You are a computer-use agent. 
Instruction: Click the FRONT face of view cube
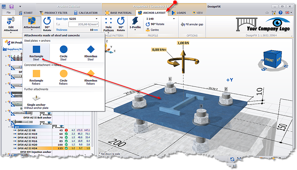click(x=269, y=60)
